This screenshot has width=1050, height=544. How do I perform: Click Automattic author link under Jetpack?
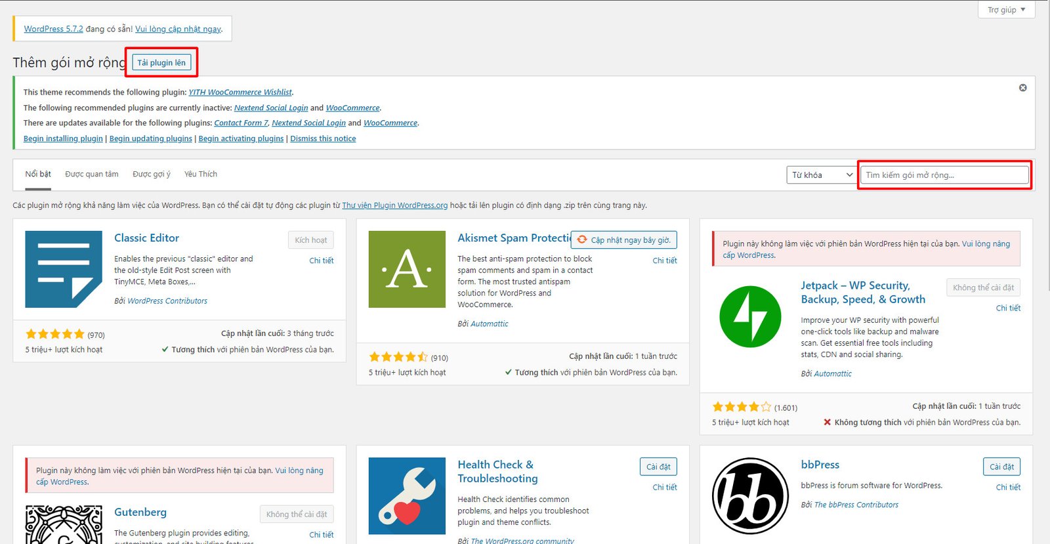tap(833, 374)
